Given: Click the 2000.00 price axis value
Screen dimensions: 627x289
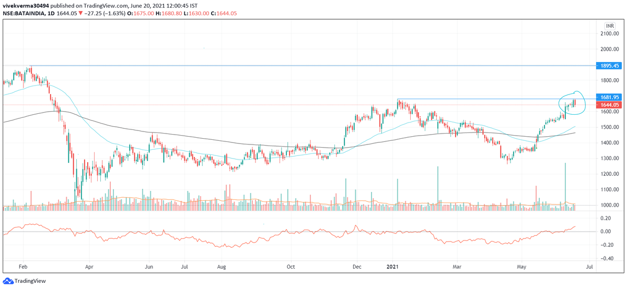Looking at the screenshot, I should 610,50.
